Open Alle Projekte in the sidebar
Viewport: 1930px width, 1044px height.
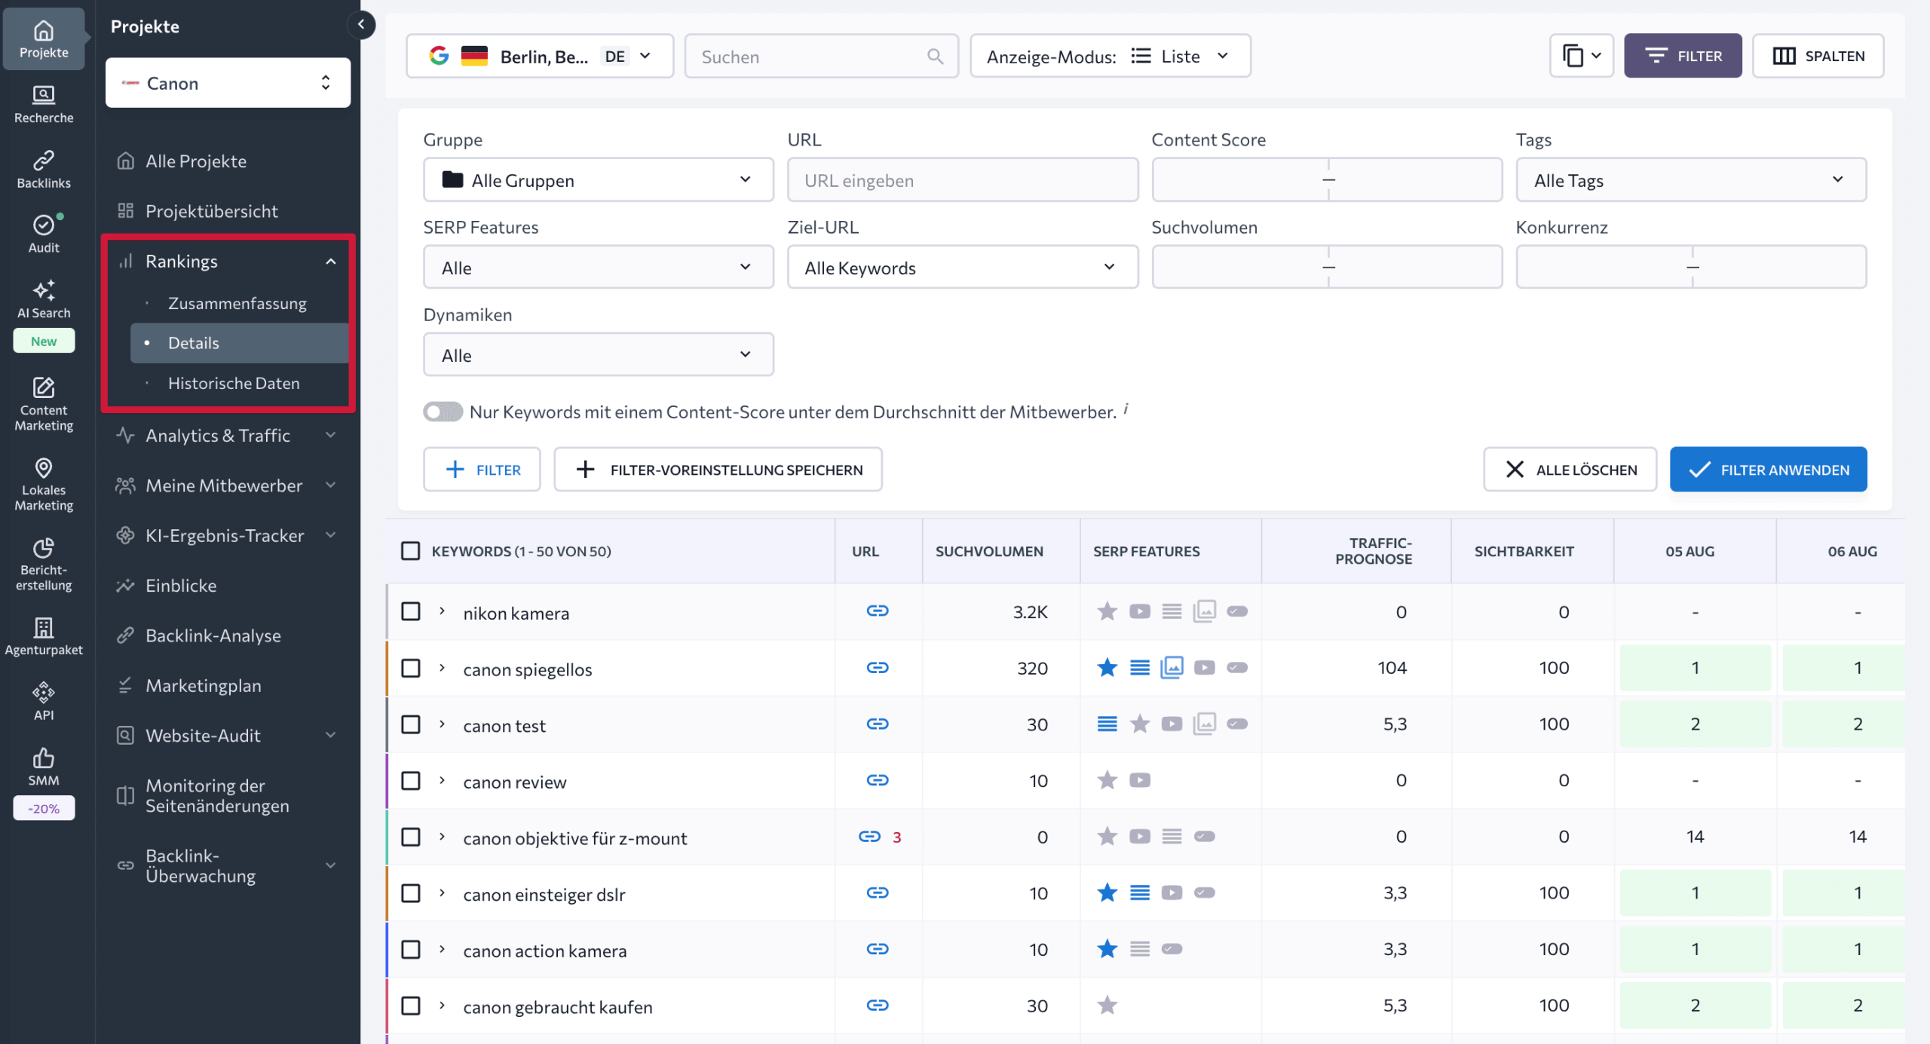tap(196, 161)
